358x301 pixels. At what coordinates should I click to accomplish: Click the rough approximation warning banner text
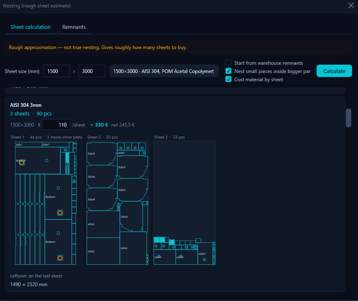pyautogui.click(x=98, y=47)
